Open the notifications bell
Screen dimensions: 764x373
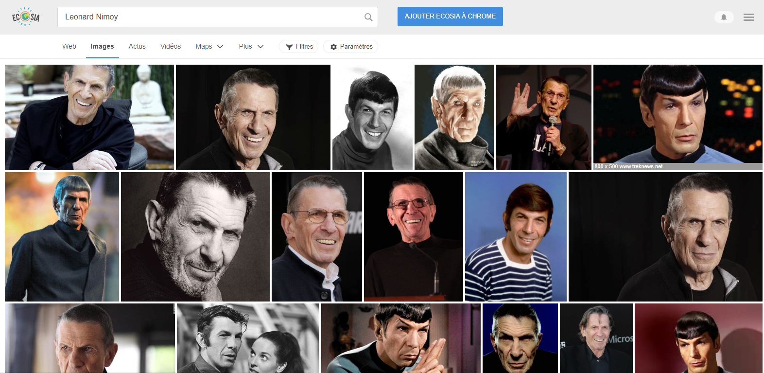[x=724, y=18]
